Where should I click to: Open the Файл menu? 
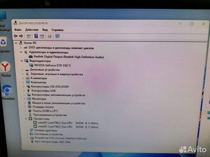(18, 30)
